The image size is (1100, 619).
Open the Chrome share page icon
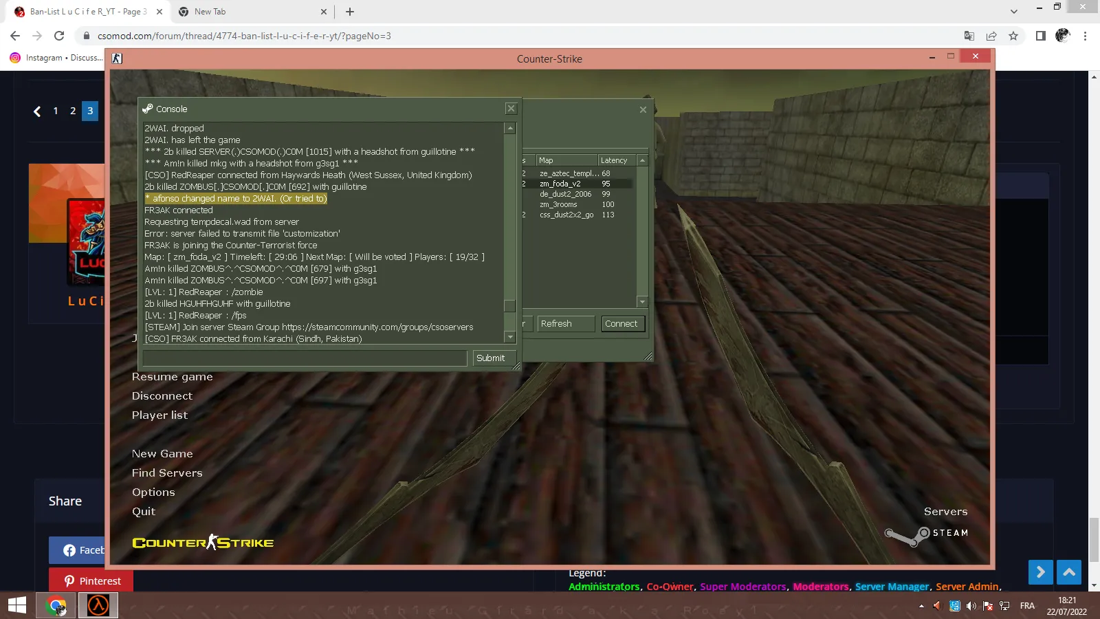(x=991, y=36)
